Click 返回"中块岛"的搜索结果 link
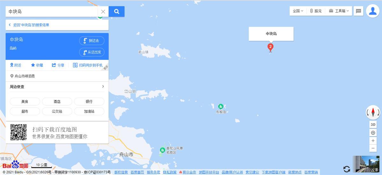 coord(29,25)
